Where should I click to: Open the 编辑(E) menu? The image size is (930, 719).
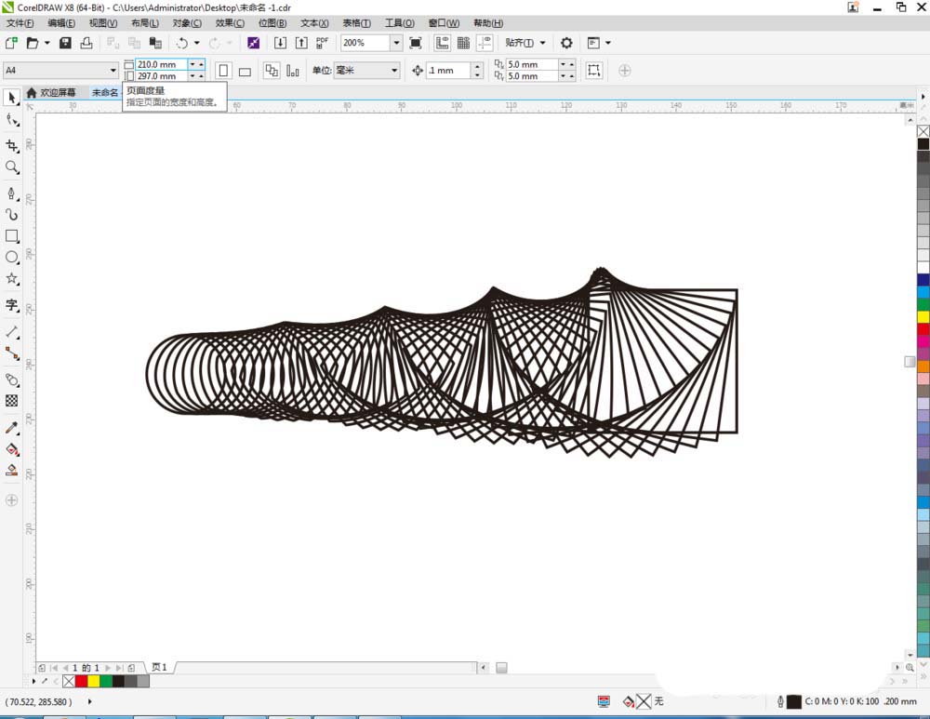(61, 23)
